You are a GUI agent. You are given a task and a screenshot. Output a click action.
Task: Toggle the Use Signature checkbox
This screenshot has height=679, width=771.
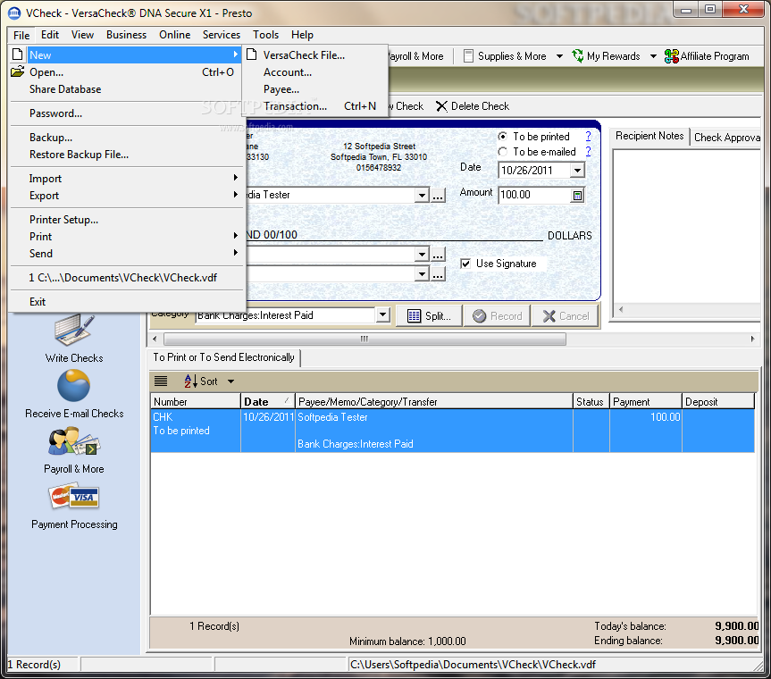[465, 264]
